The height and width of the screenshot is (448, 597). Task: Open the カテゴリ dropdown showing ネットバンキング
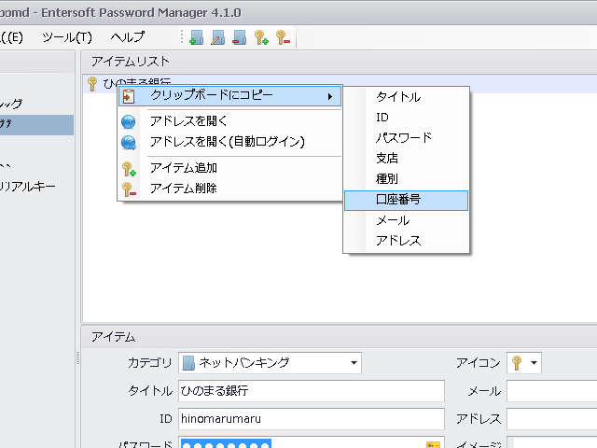click(270, 363)
